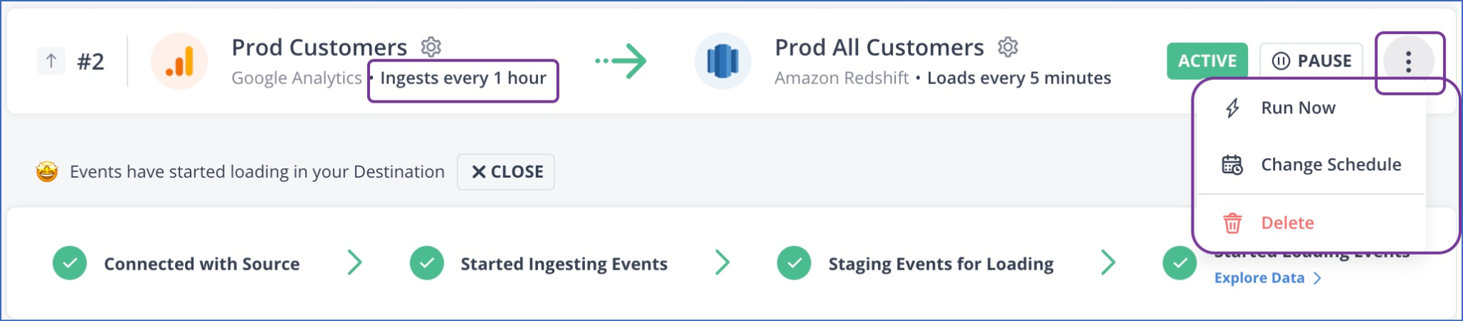Image resolution: width=1463 pixels, height=321 pixels.
Task: Select Run Now from the menu
Action: [1297, 108]
